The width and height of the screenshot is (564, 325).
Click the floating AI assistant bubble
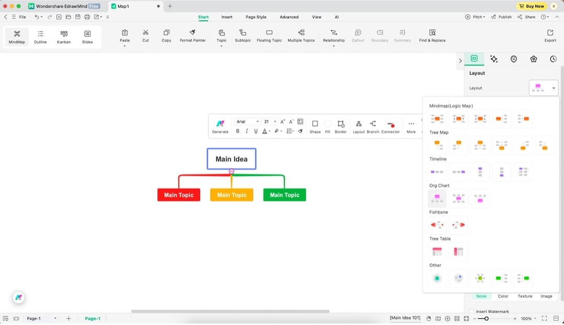19,297
